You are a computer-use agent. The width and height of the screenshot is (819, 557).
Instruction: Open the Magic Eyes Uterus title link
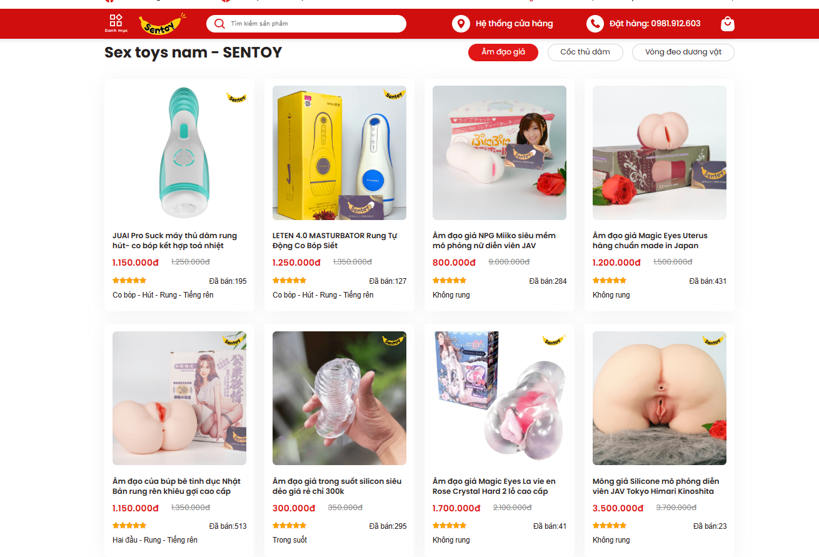click(x=650, y=241)
